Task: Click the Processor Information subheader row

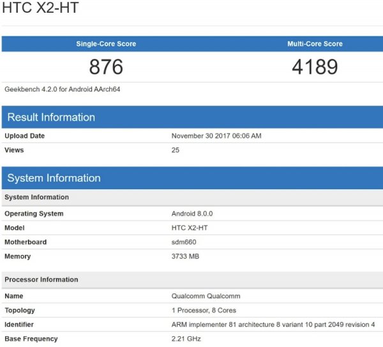Action: click(41, 280)
